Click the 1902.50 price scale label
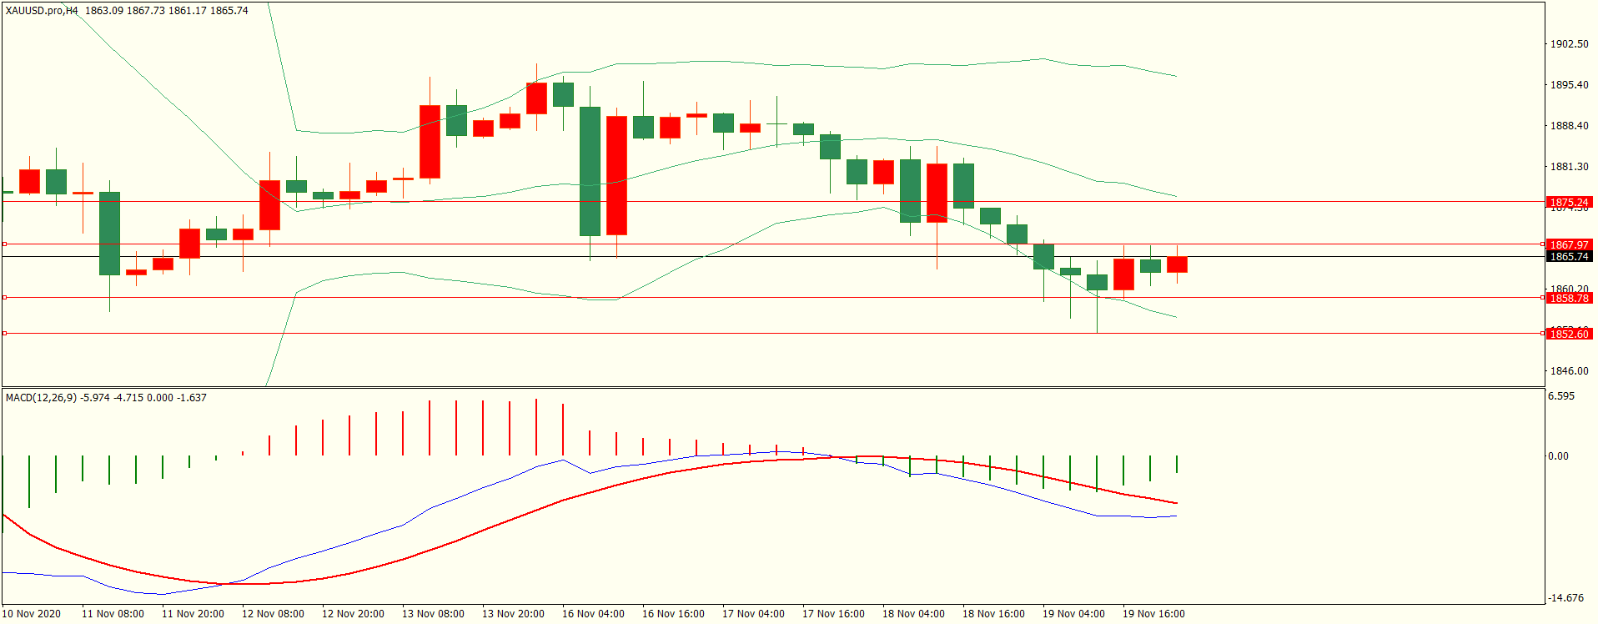Image resolution: width=1598 pixels, height=624 pixels. coord(1569,44)
